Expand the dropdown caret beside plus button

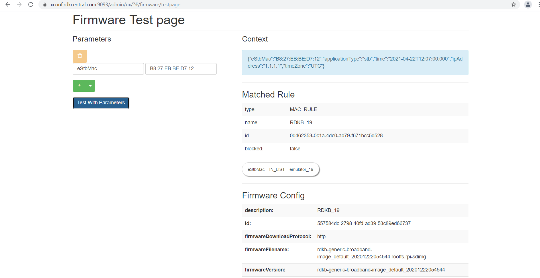pyautogui.click(x=90, y=86)
